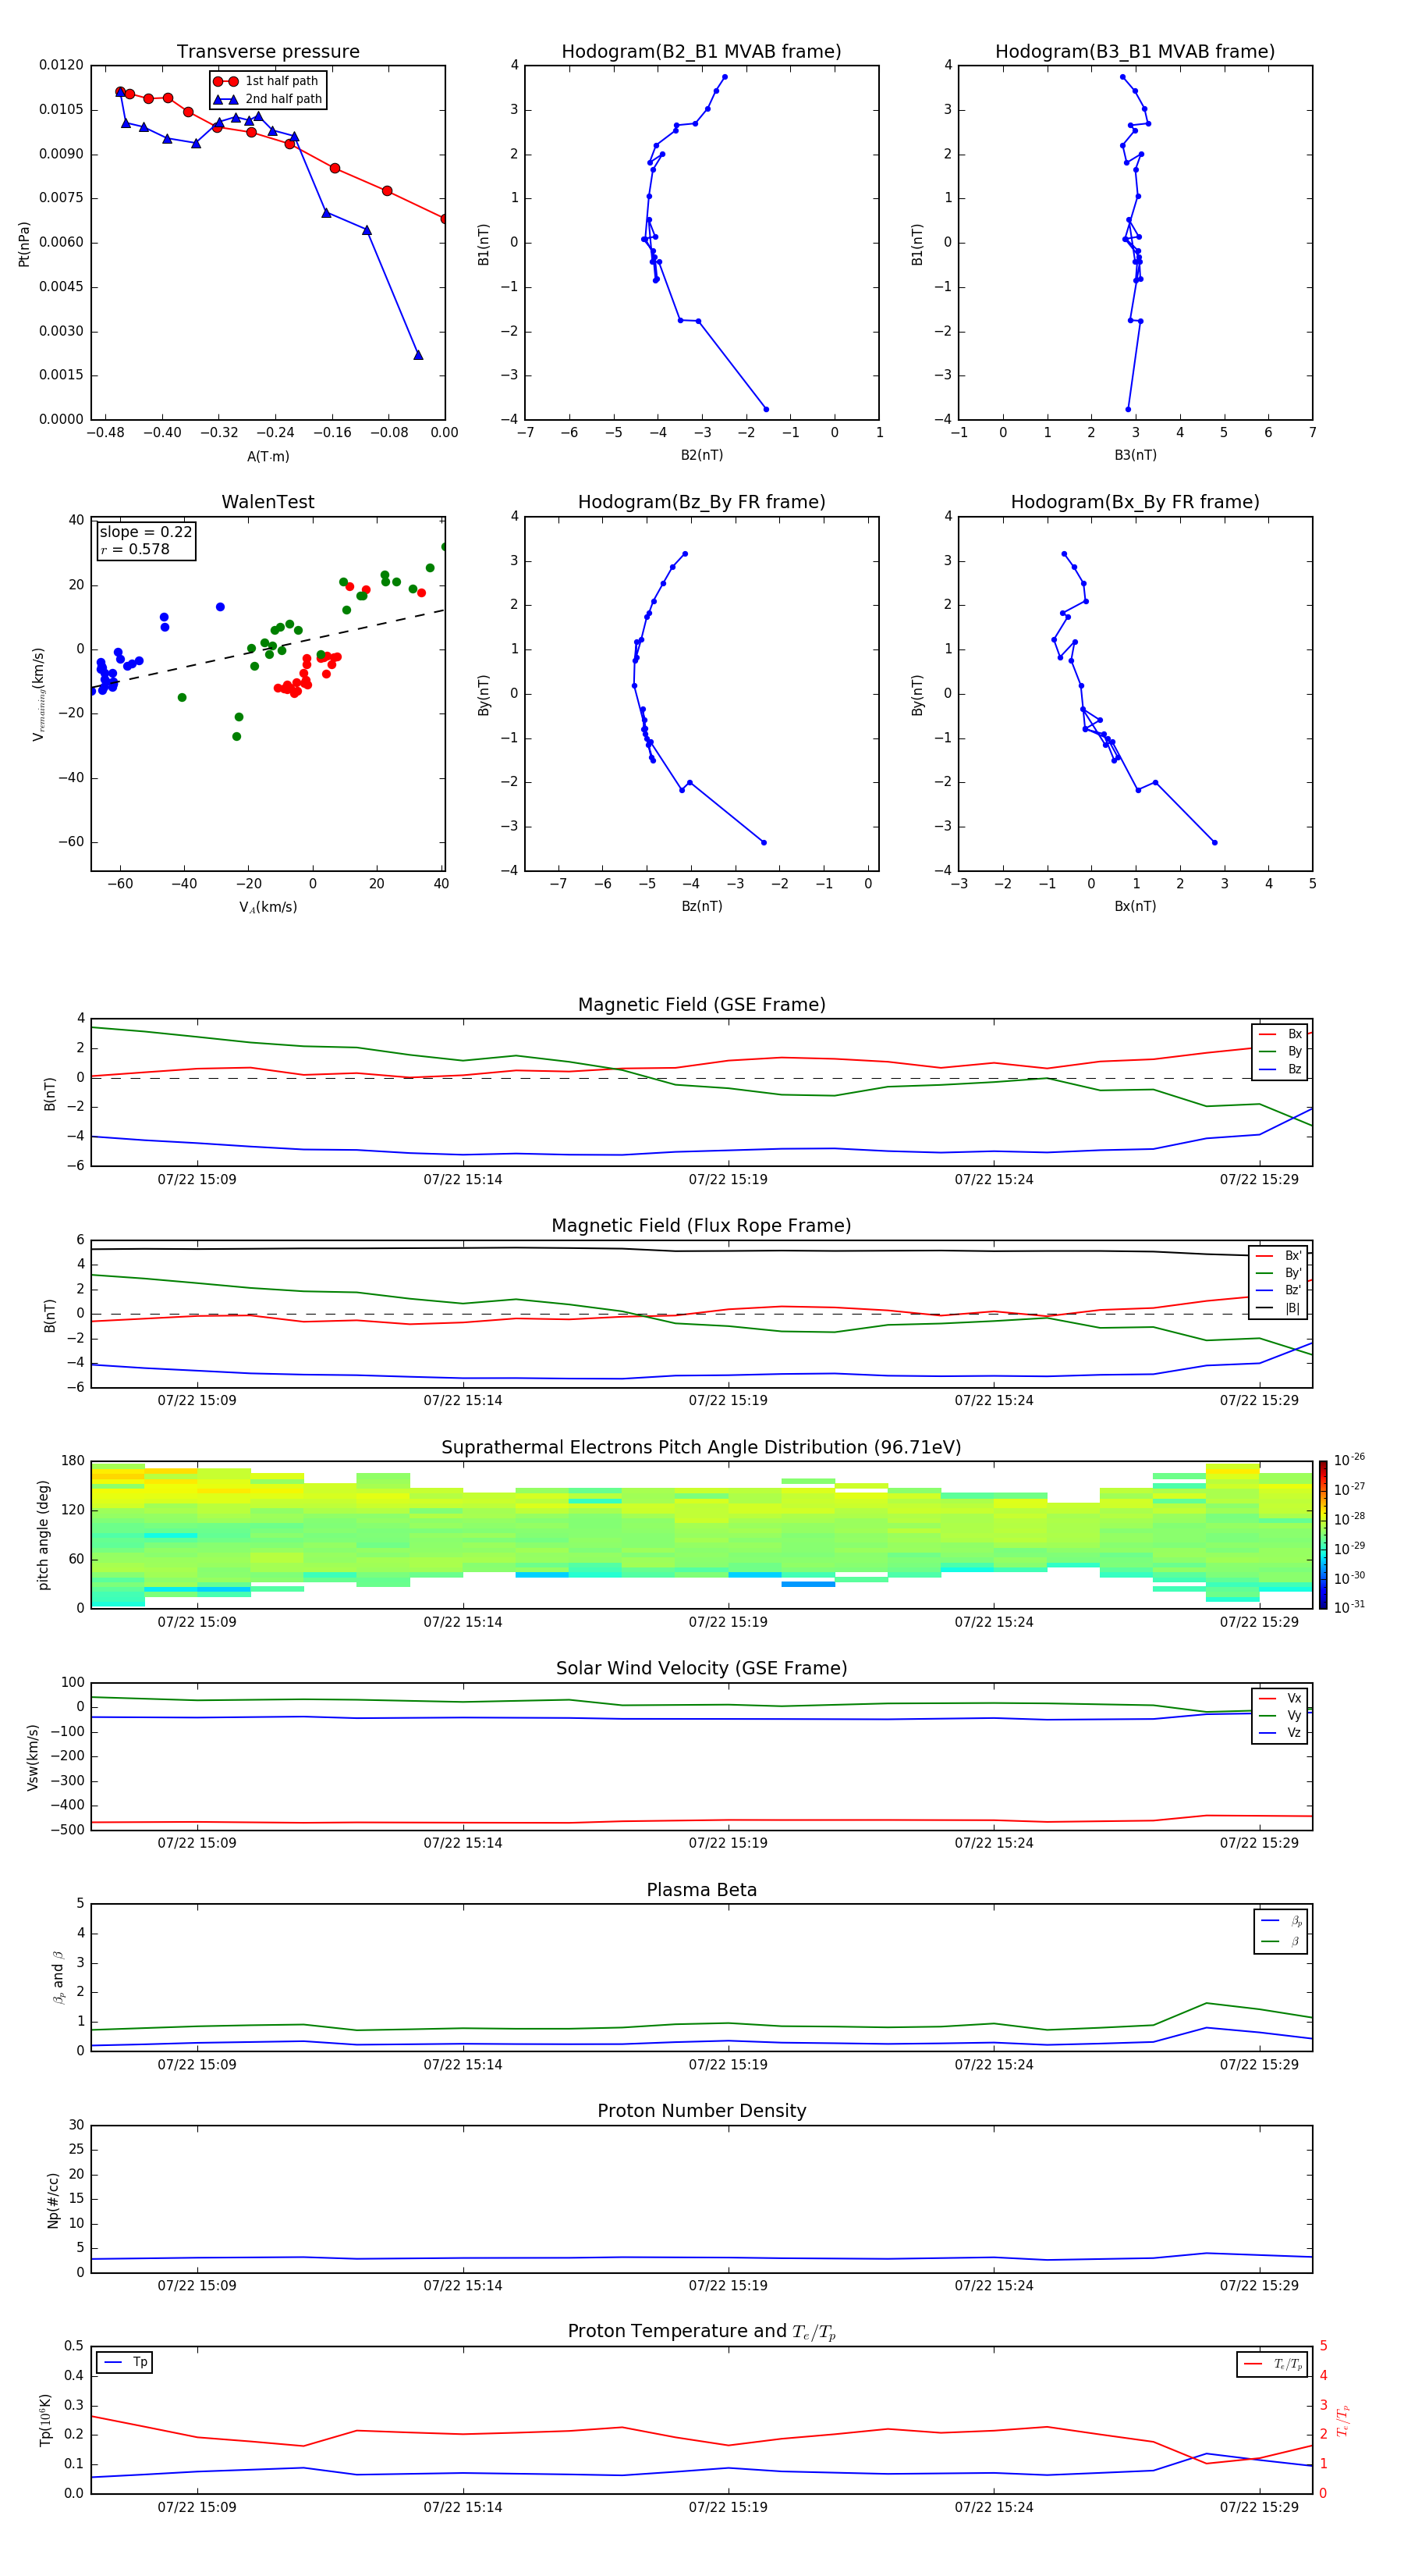1404x2576 pixels.
Task: Click the 'Vz' velocity legend entry
Action: coord(1280,1733)
